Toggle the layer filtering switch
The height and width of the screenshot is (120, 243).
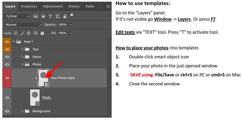(72, 16)
